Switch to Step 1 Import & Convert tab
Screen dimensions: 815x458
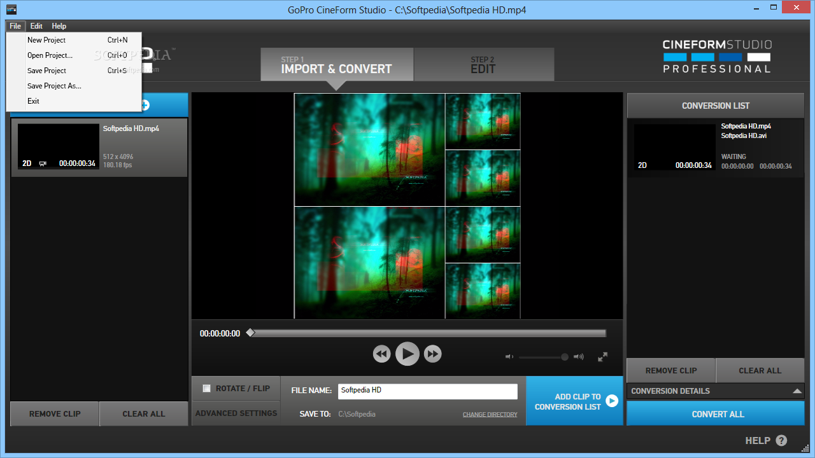(337, 64)
